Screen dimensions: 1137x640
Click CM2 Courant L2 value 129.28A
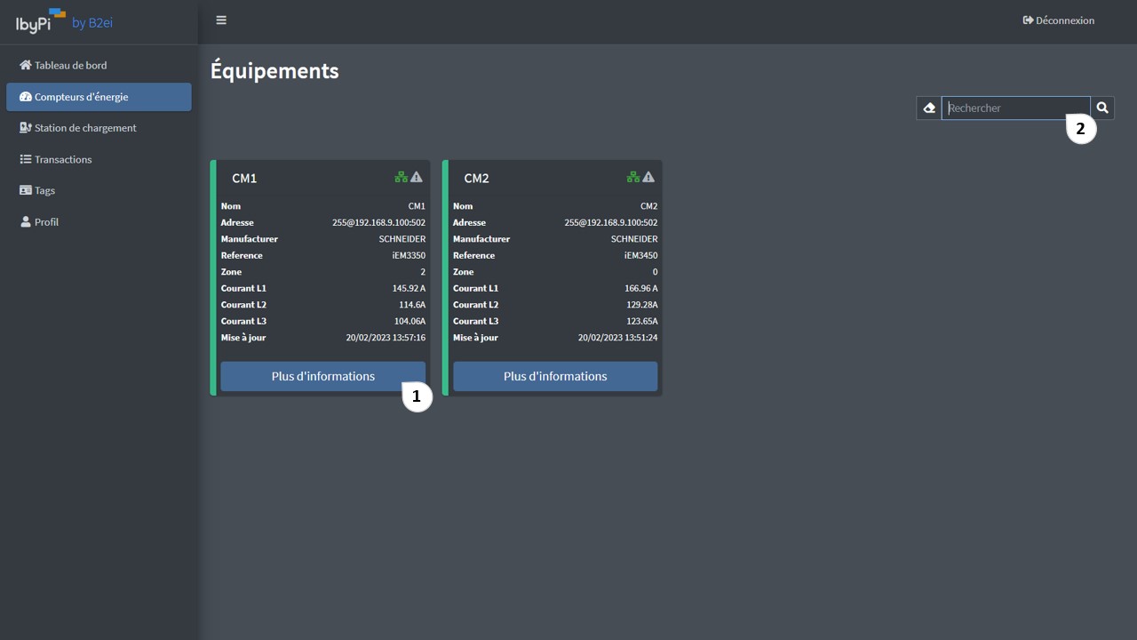tap(642, 305)
